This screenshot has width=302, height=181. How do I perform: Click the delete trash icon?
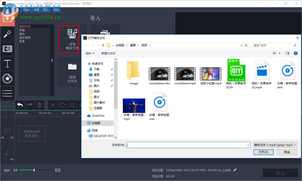pos(40,105)
